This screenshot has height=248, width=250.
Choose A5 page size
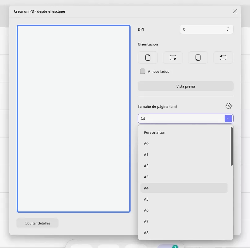click(x=184, y=199)
